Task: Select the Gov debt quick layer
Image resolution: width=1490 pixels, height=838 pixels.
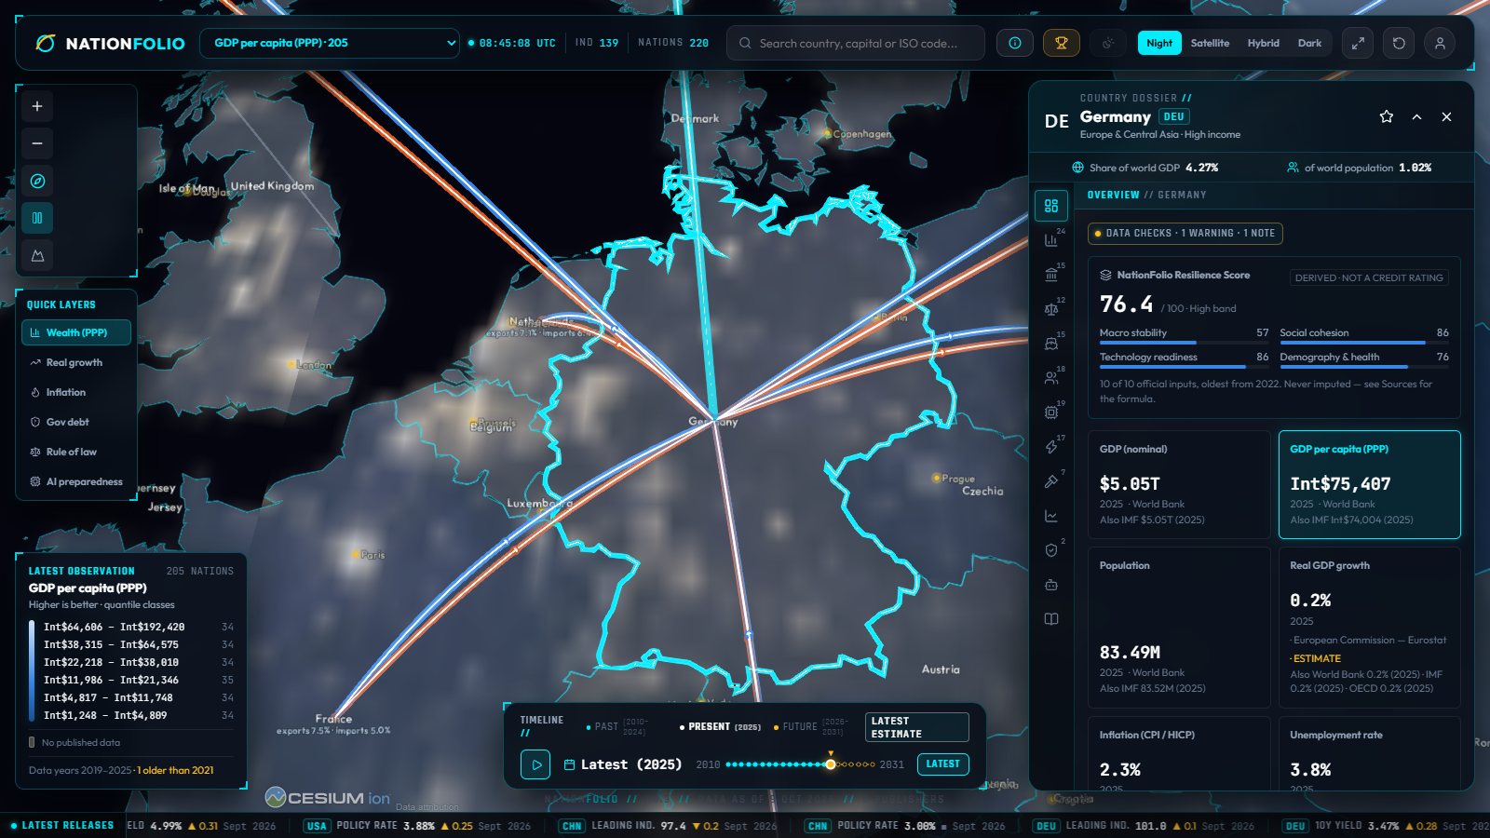Action: (76, 422)
